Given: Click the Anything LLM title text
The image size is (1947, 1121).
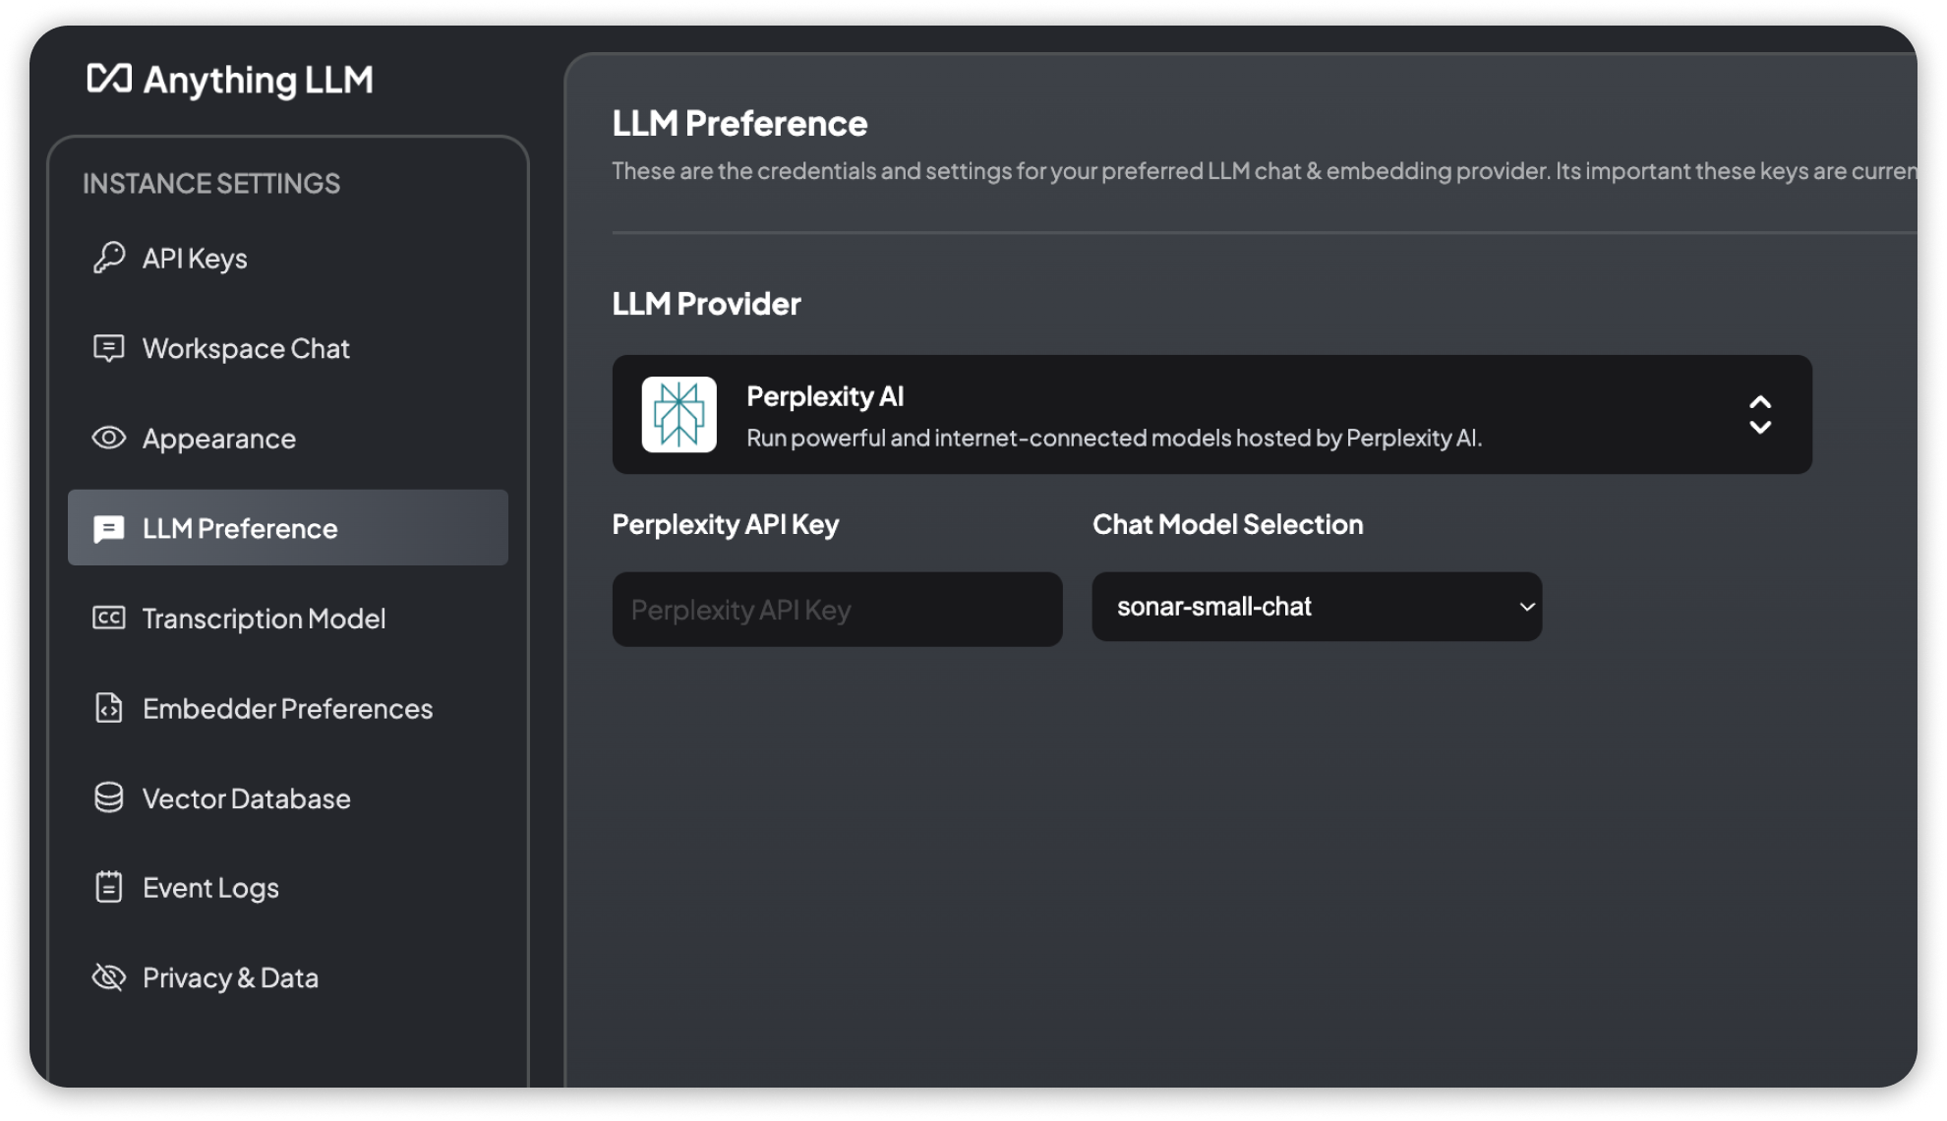Looking at the screenshot, I should [259, 81].
